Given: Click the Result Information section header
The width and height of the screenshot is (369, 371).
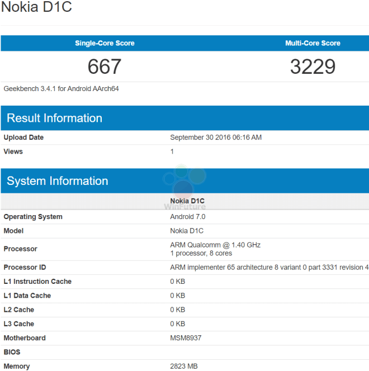Looking at the screenshot, I should point(54,118).
